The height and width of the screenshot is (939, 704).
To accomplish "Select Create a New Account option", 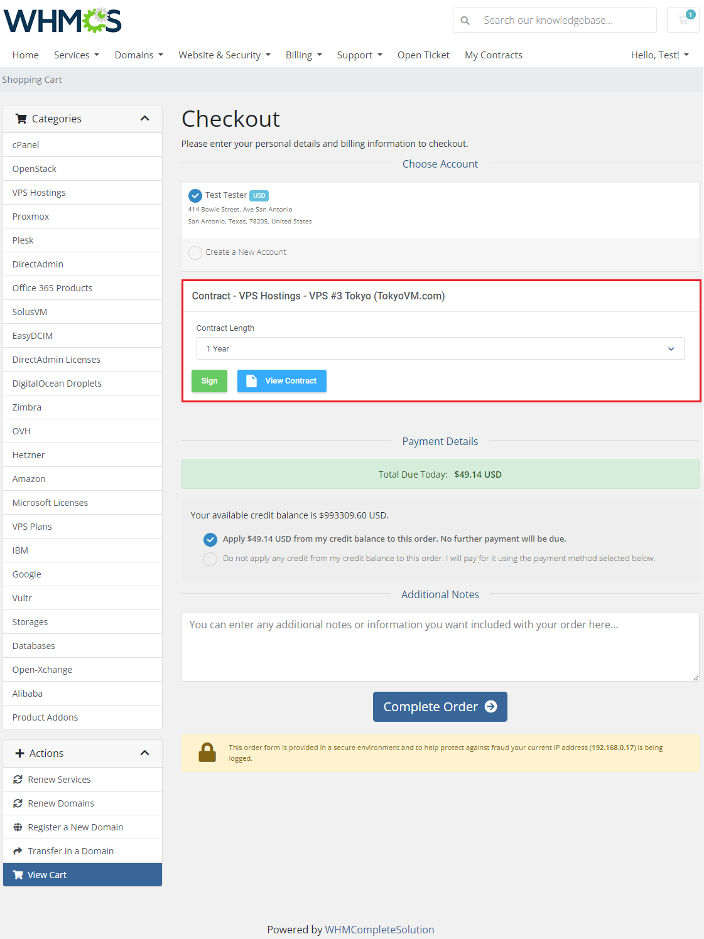I will (195, 252).
